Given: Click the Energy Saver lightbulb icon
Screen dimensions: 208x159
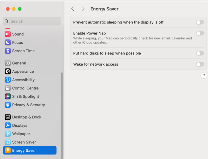Looking at the screenshot, I should [x=8, y=150].
